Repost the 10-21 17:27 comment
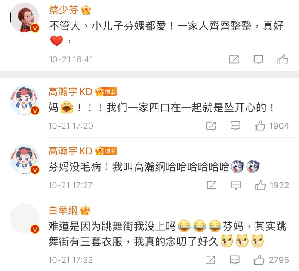The image size is (299, 271). [212, 185]
